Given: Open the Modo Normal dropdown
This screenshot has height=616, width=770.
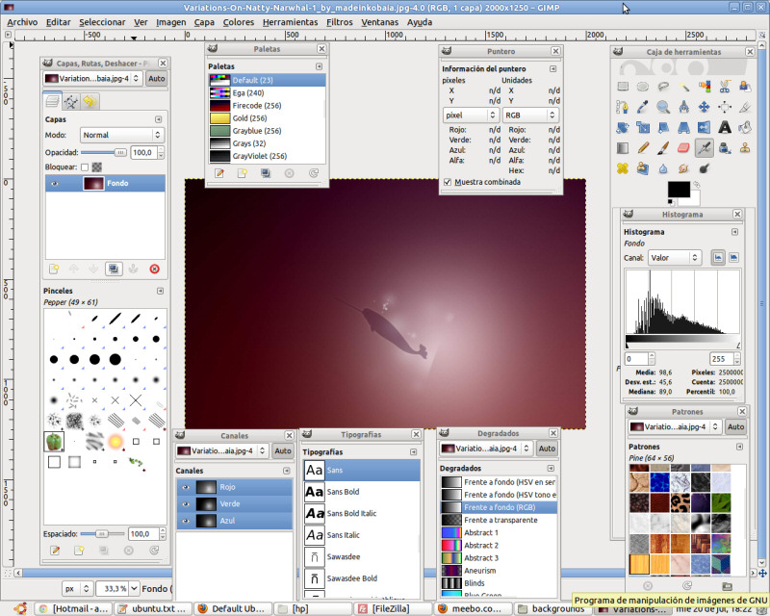Looking at the screenshot, I should tap(122, 135).
